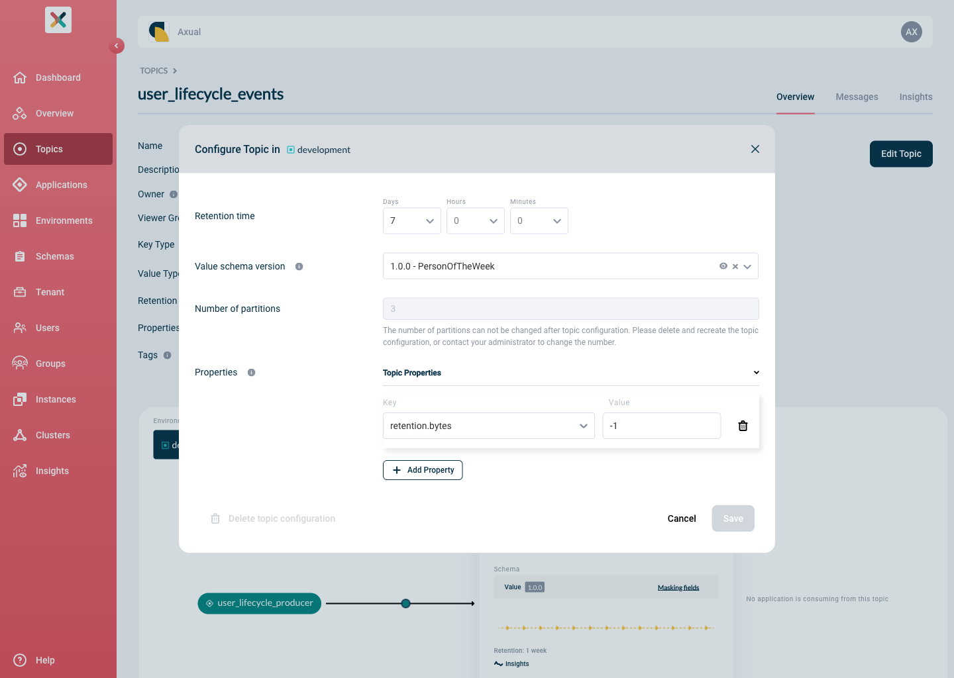
Task: Open the retention.bytes key dropdown
Action: coord(489,426)
